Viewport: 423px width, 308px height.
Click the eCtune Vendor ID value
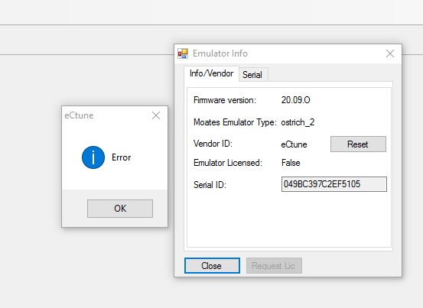[294, 144]
